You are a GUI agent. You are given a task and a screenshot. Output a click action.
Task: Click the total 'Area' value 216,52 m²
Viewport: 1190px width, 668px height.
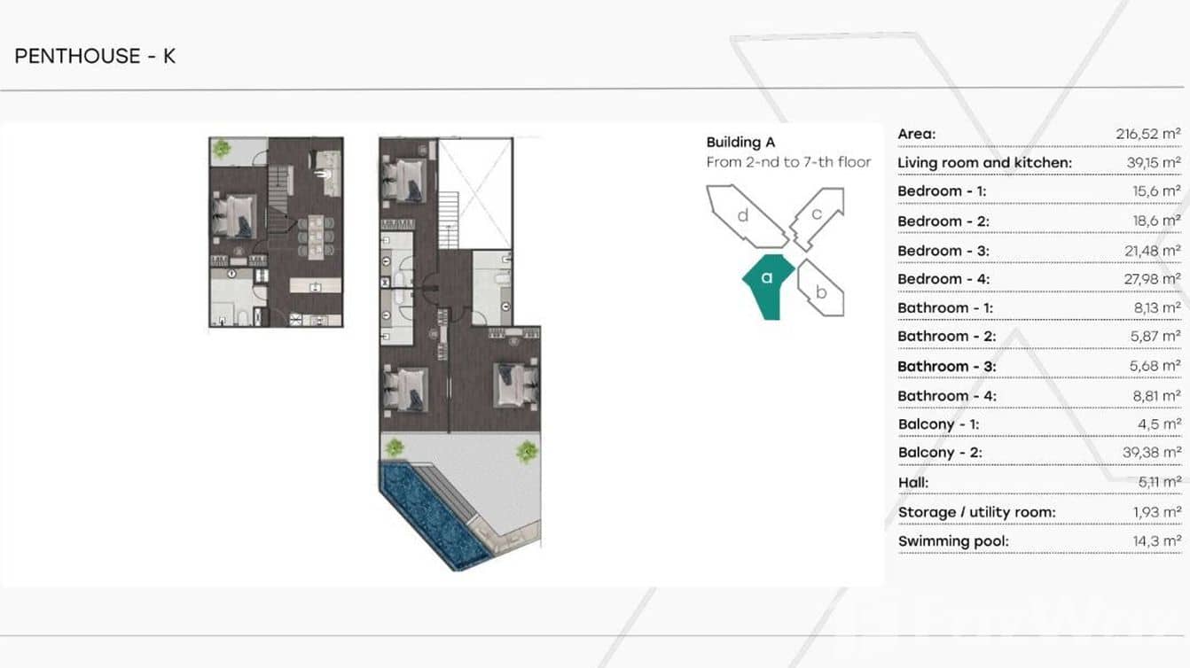point(1147,134)
